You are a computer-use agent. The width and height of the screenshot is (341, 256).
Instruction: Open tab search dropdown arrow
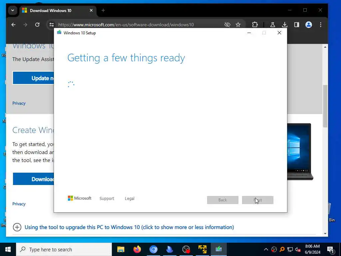(x=13, y=10)
